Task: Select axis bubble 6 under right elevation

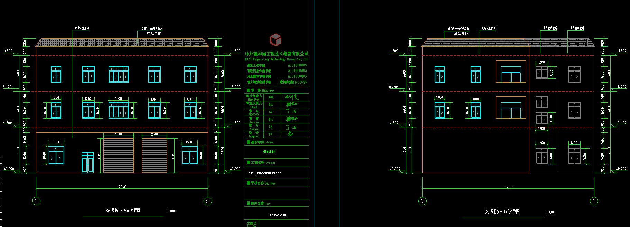Action: [x=422, y=201]
